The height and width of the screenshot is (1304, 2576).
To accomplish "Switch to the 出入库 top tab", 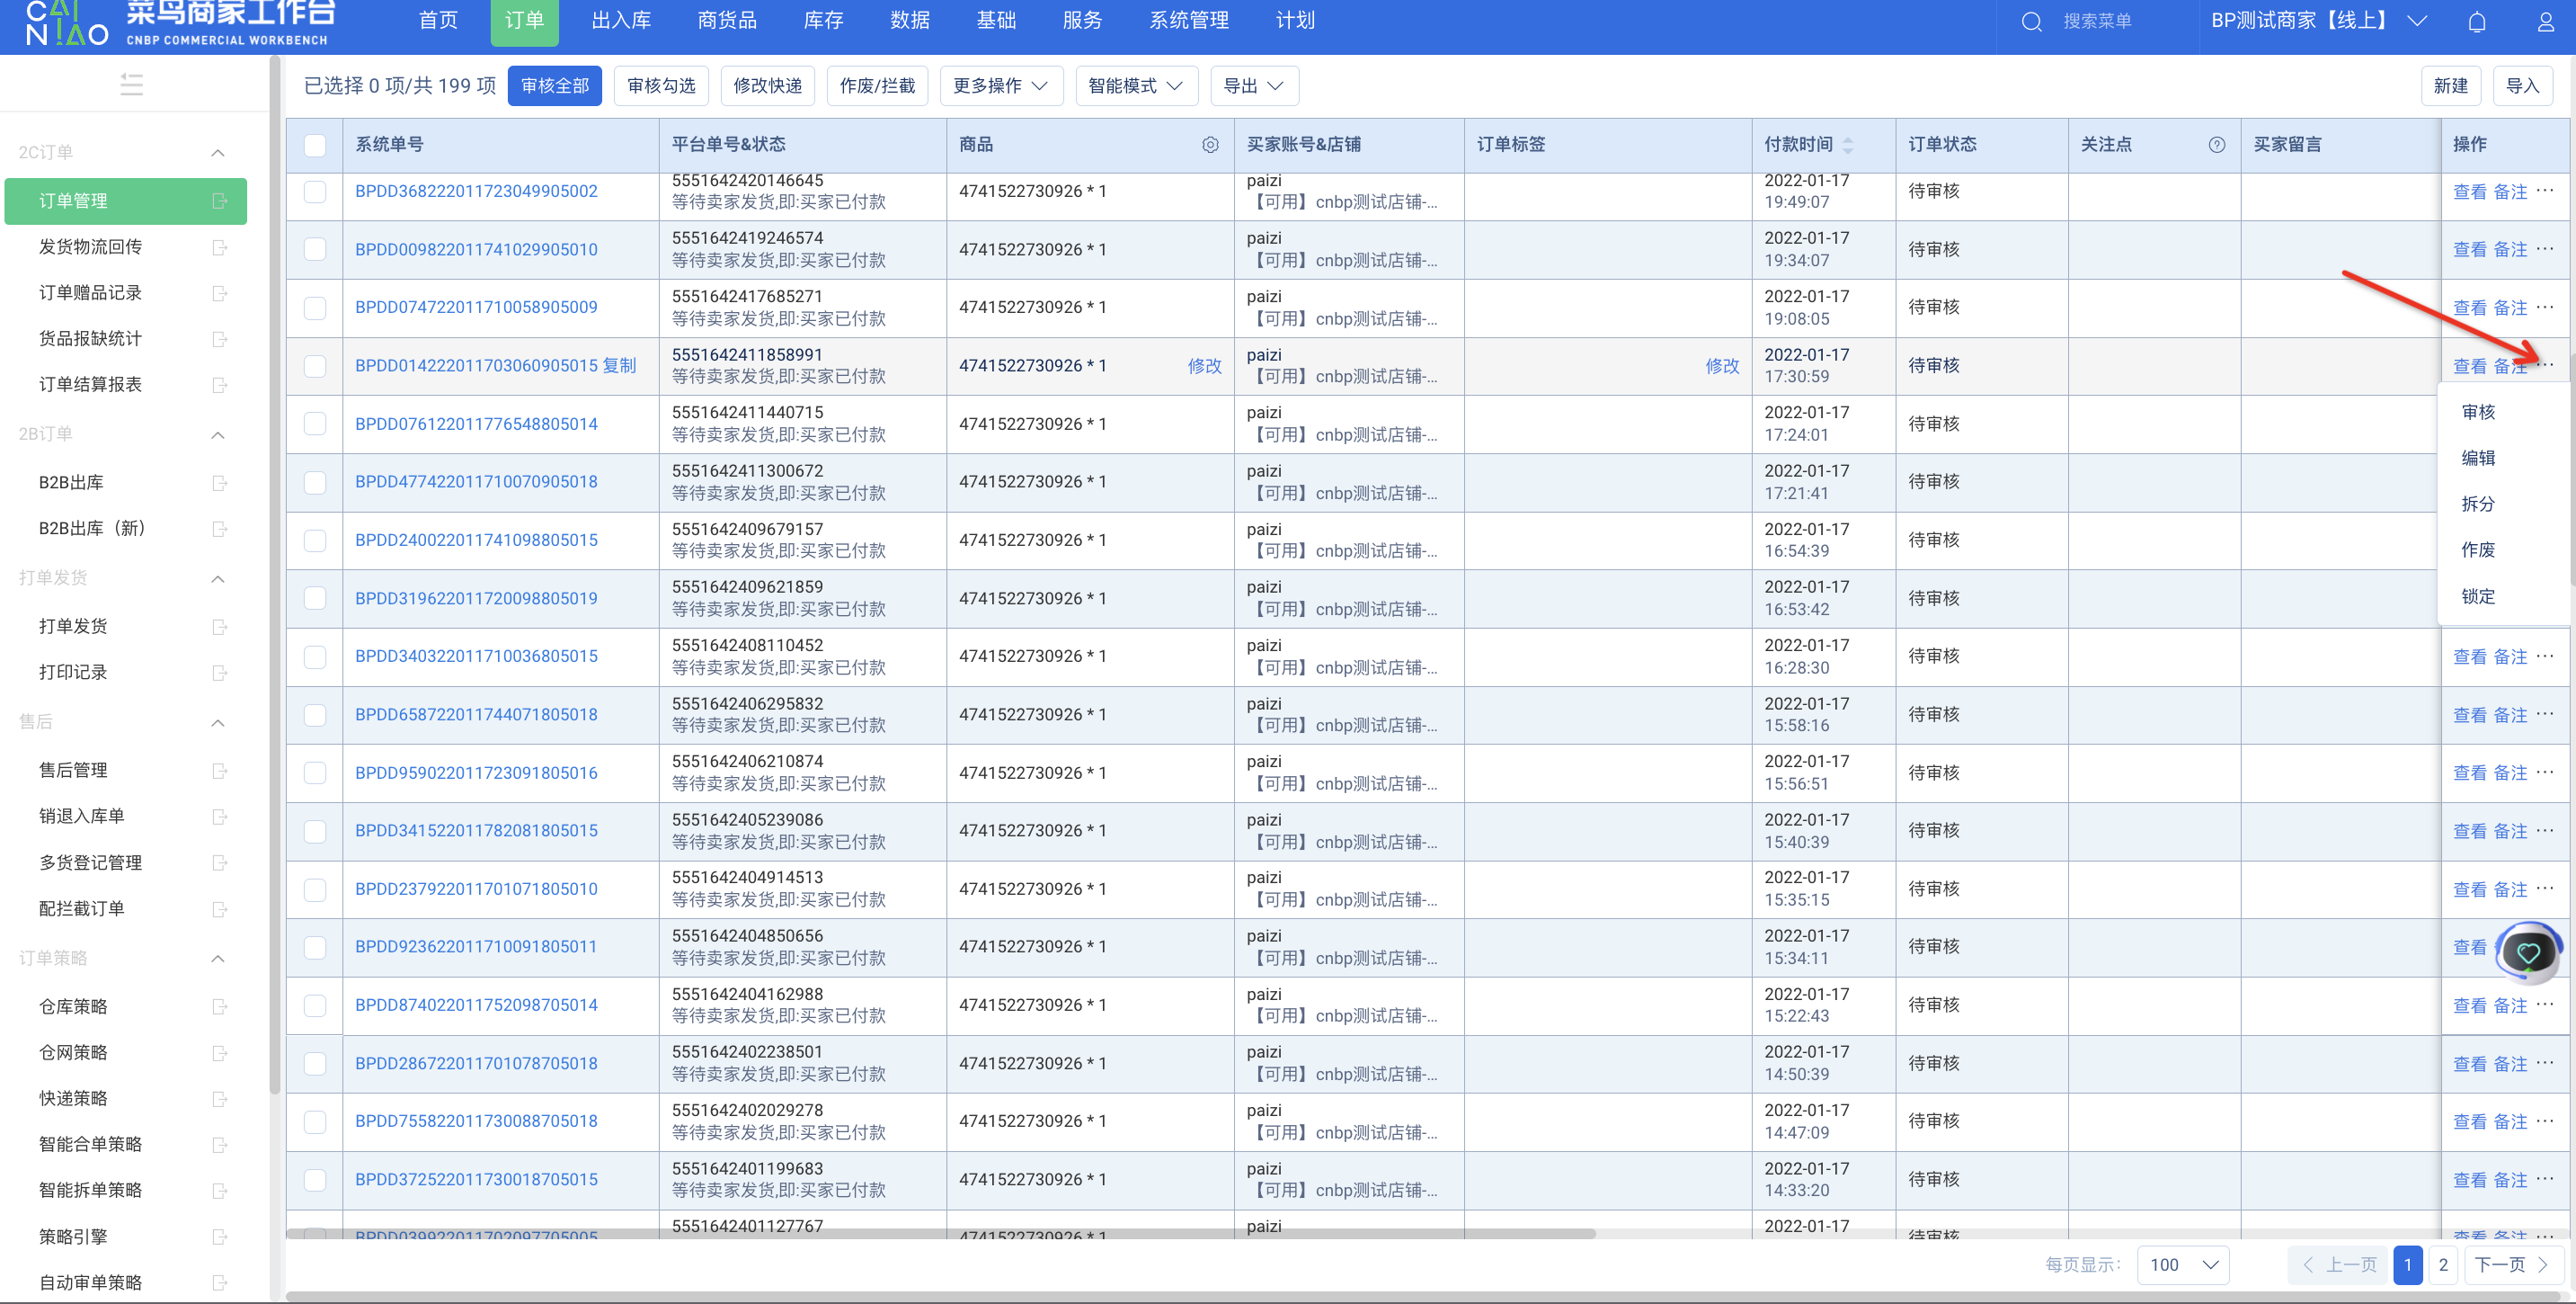I will 621,21.
